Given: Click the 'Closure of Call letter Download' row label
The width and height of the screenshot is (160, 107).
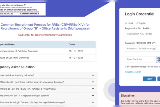Looking at the screenshot, I should (15, 58).
